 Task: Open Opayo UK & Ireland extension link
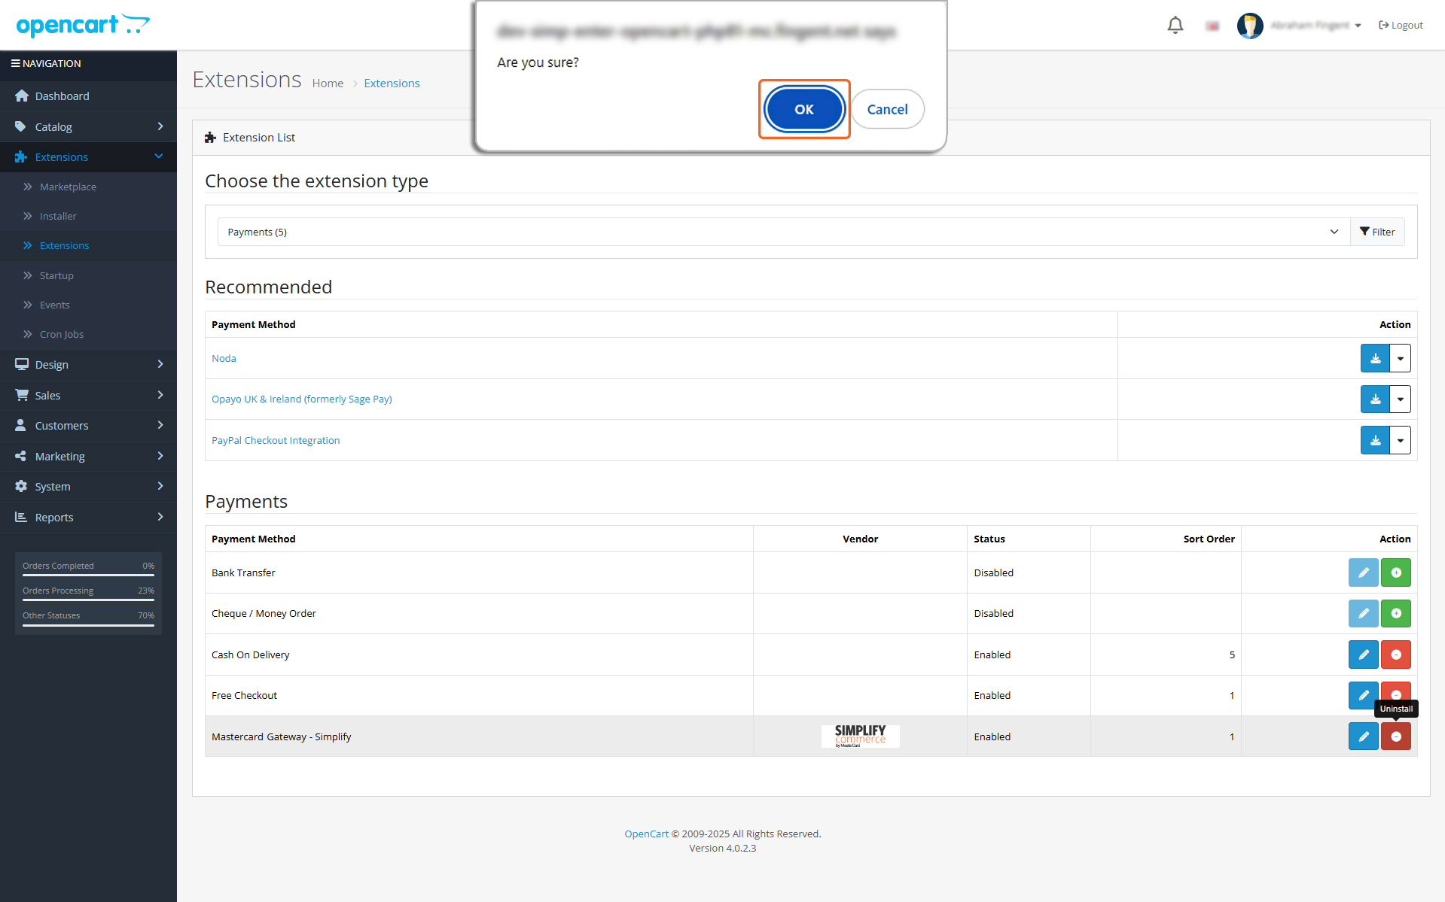301,399
